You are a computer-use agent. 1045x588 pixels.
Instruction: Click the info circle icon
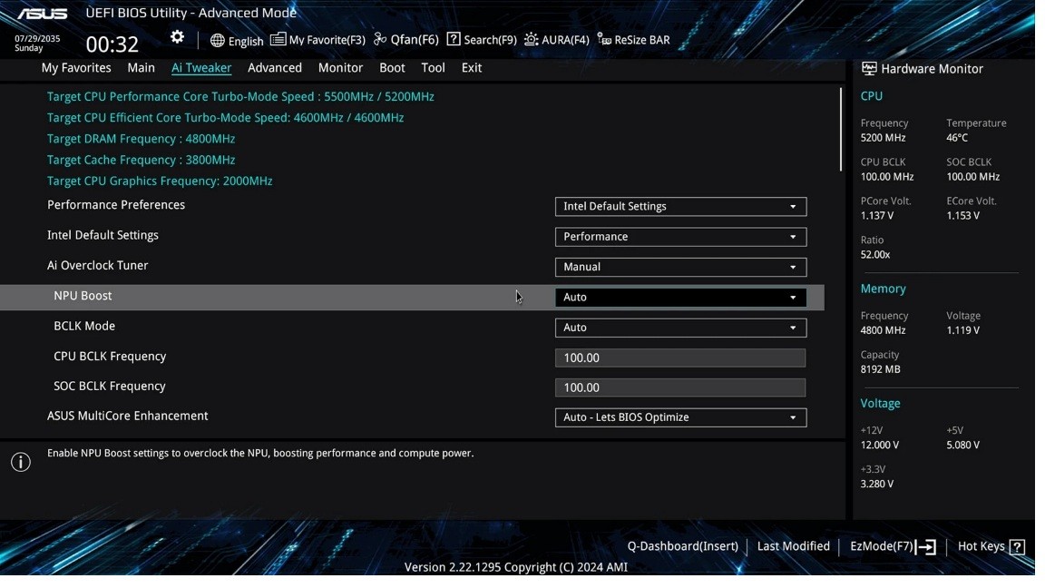tap(21, 462)
